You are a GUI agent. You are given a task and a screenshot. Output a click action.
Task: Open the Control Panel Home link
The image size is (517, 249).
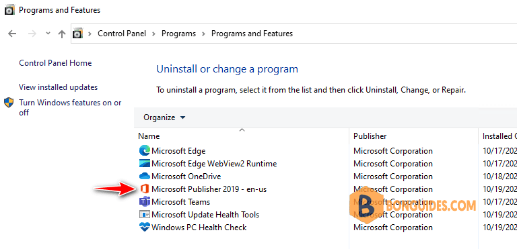55,63
